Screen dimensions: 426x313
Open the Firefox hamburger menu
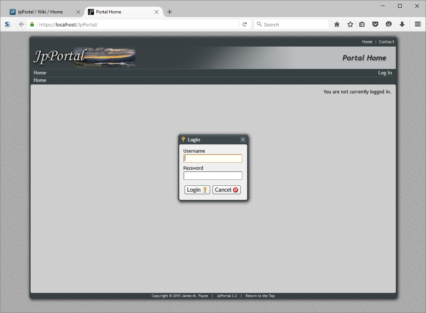click(417, 24)
